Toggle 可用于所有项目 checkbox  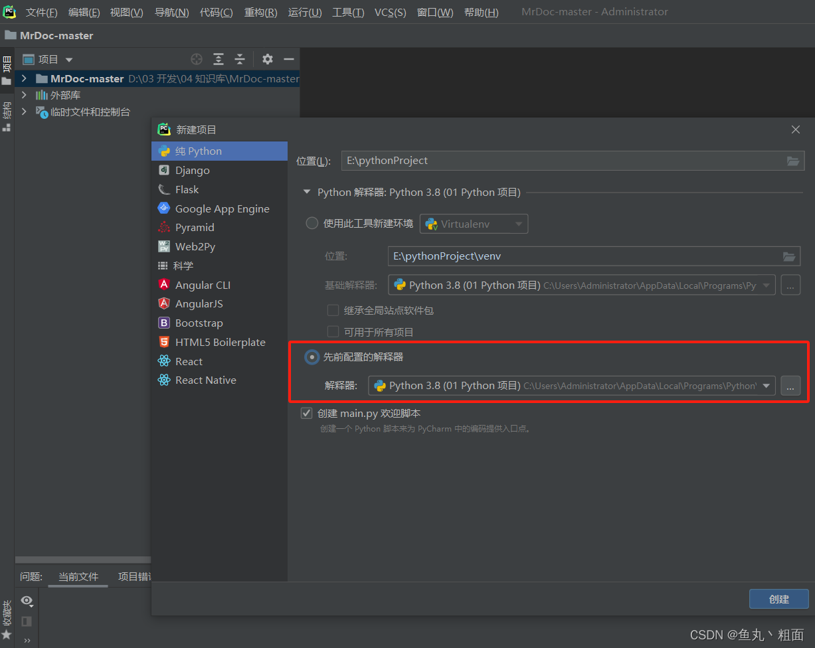[x=333, y=332]
